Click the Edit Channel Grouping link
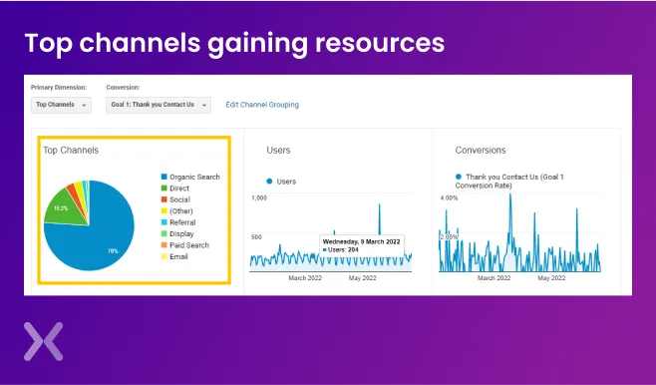The height and width of the screenshot is (385, 656). coord(262,105)
